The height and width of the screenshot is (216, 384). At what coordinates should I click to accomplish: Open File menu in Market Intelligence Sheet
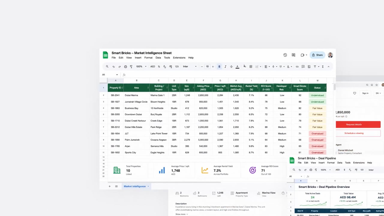point(114,58)
